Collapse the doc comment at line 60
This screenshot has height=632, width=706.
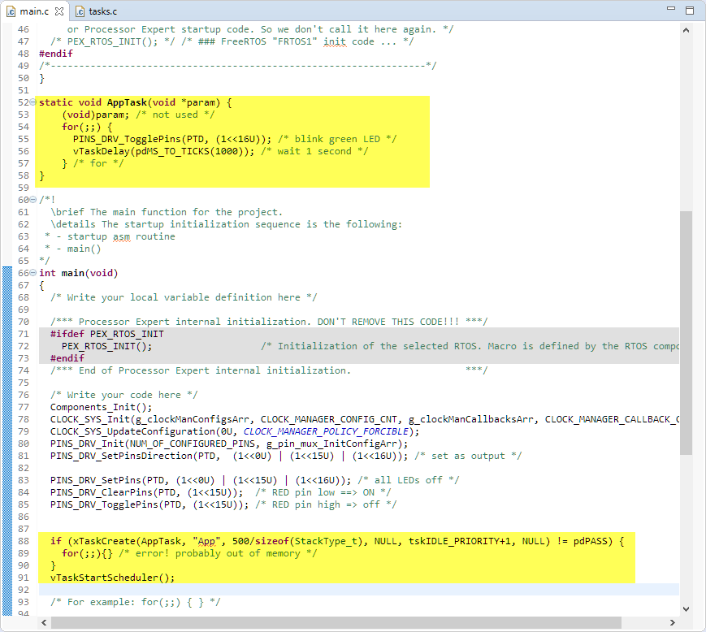point(32,200)
